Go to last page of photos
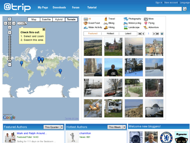The image size is (190, 143). (x=157, y=34)
